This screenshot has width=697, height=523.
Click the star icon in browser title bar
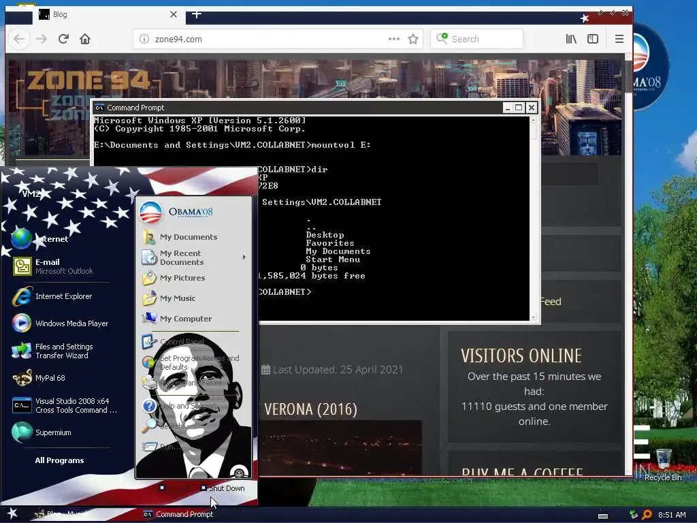tap(585, 18)
